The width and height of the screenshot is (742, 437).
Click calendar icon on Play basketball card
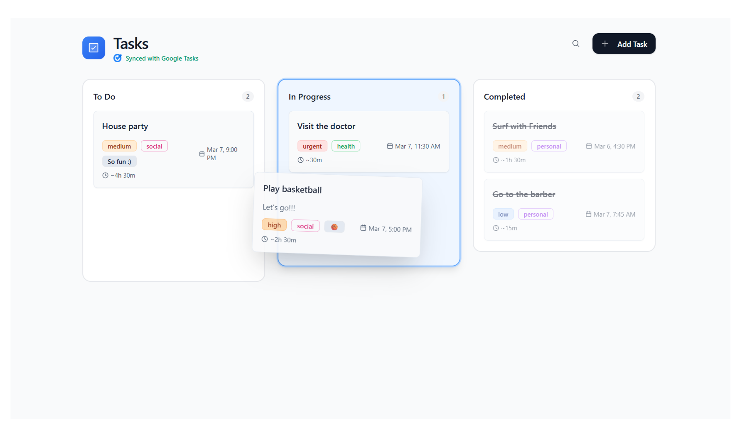tap(363, 228)
